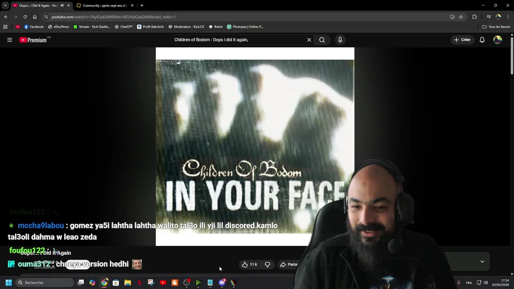Open Discord from the taskbar
The height and width of the screenshot is (289, 514).
click(222, 283)
